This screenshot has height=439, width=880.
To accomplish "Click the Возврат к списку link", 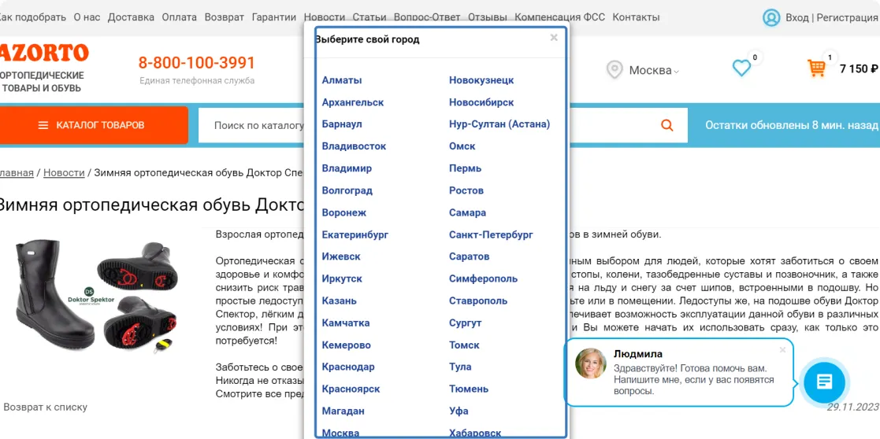I will 45,407.
